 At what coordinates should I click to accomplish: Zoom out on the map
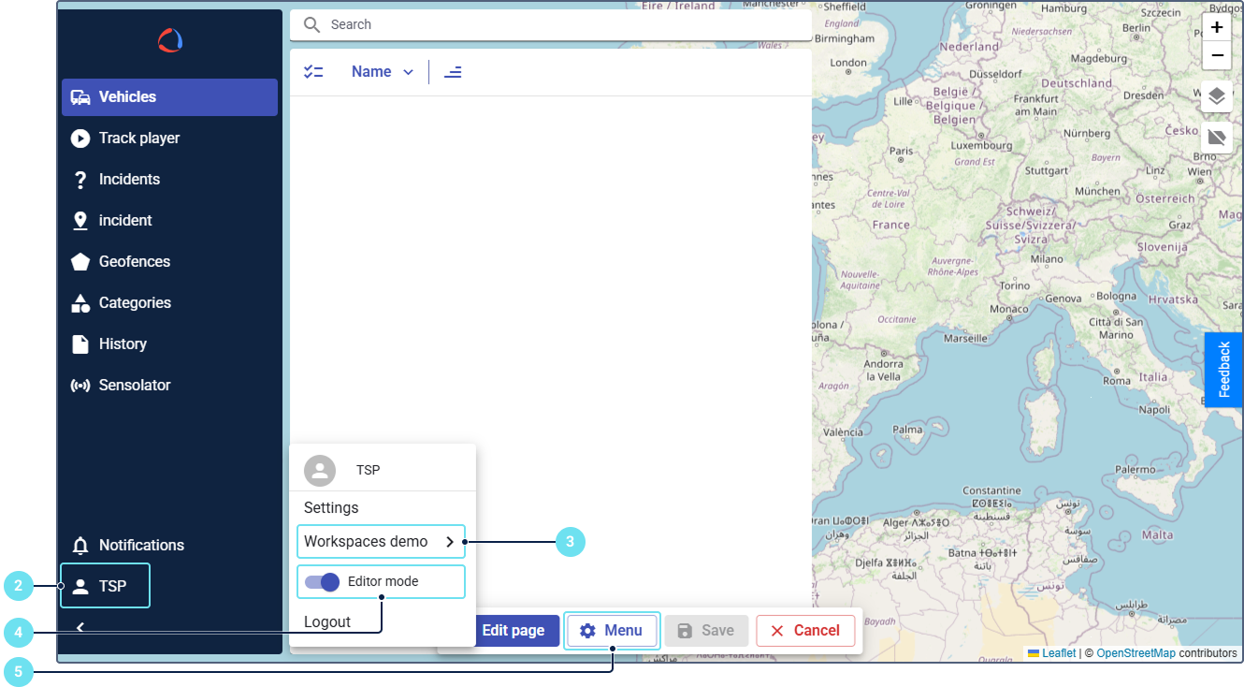click(1217, 55)
